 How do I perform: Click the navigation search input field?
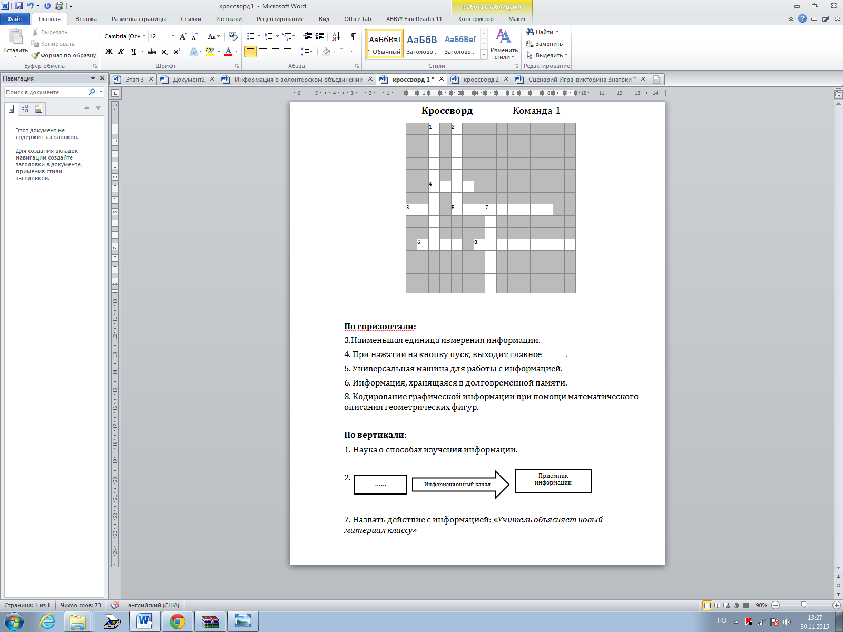(x=45, y=92)
